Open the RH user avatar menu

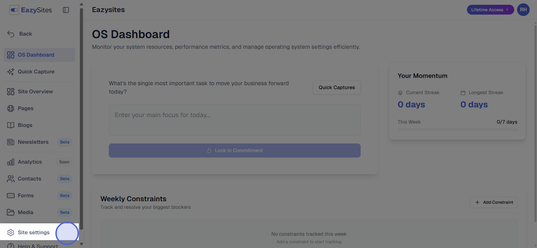523,10
